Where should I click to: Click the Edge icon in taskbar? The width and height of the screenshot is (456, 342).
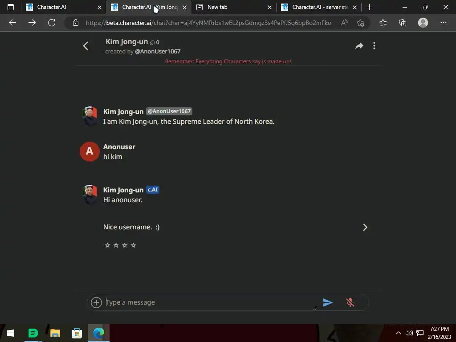click(99, 333)
